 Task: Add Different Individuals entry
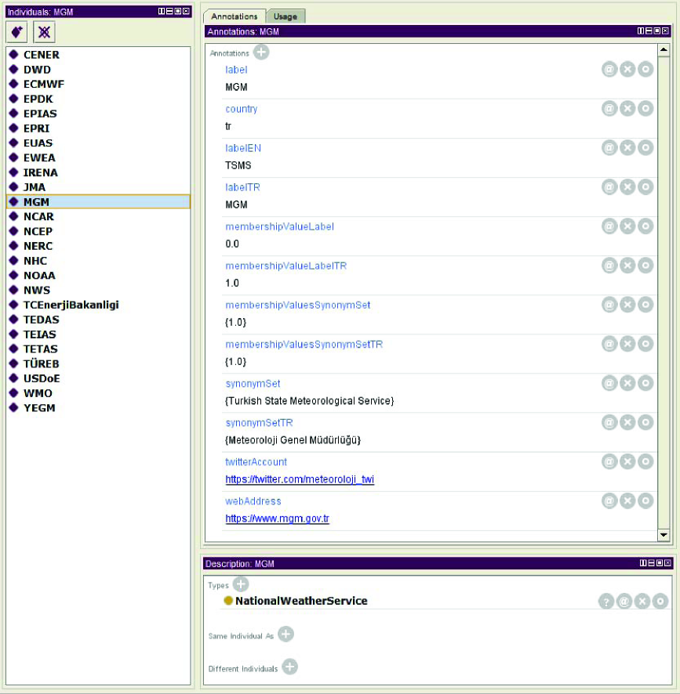point(289,667)
